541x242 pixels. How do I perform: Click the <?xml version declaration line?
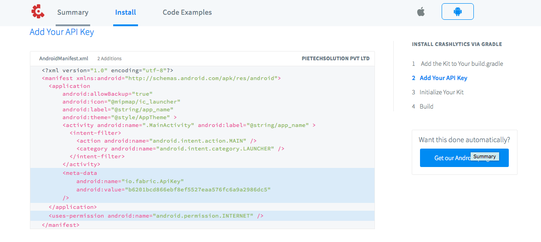(x=108, y=70)
